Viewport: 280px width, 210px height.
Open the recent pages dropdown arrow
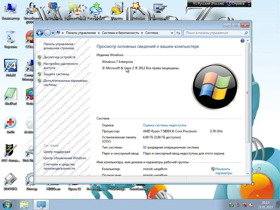point(53,33)
